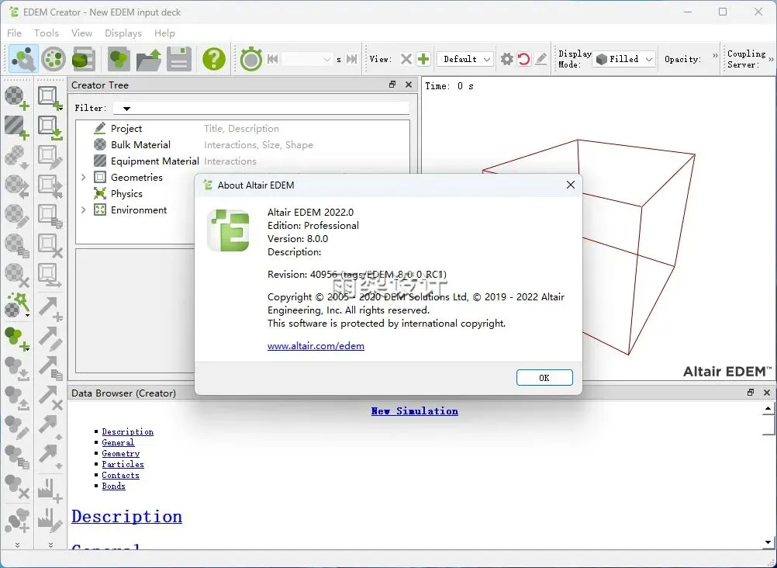Click the Bonds link in Data Browser
777x568 pixels.
tap(113, 487)
